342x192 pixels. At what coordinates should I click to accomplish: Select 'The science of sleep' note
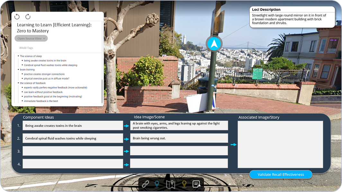(x=31, y=56)
